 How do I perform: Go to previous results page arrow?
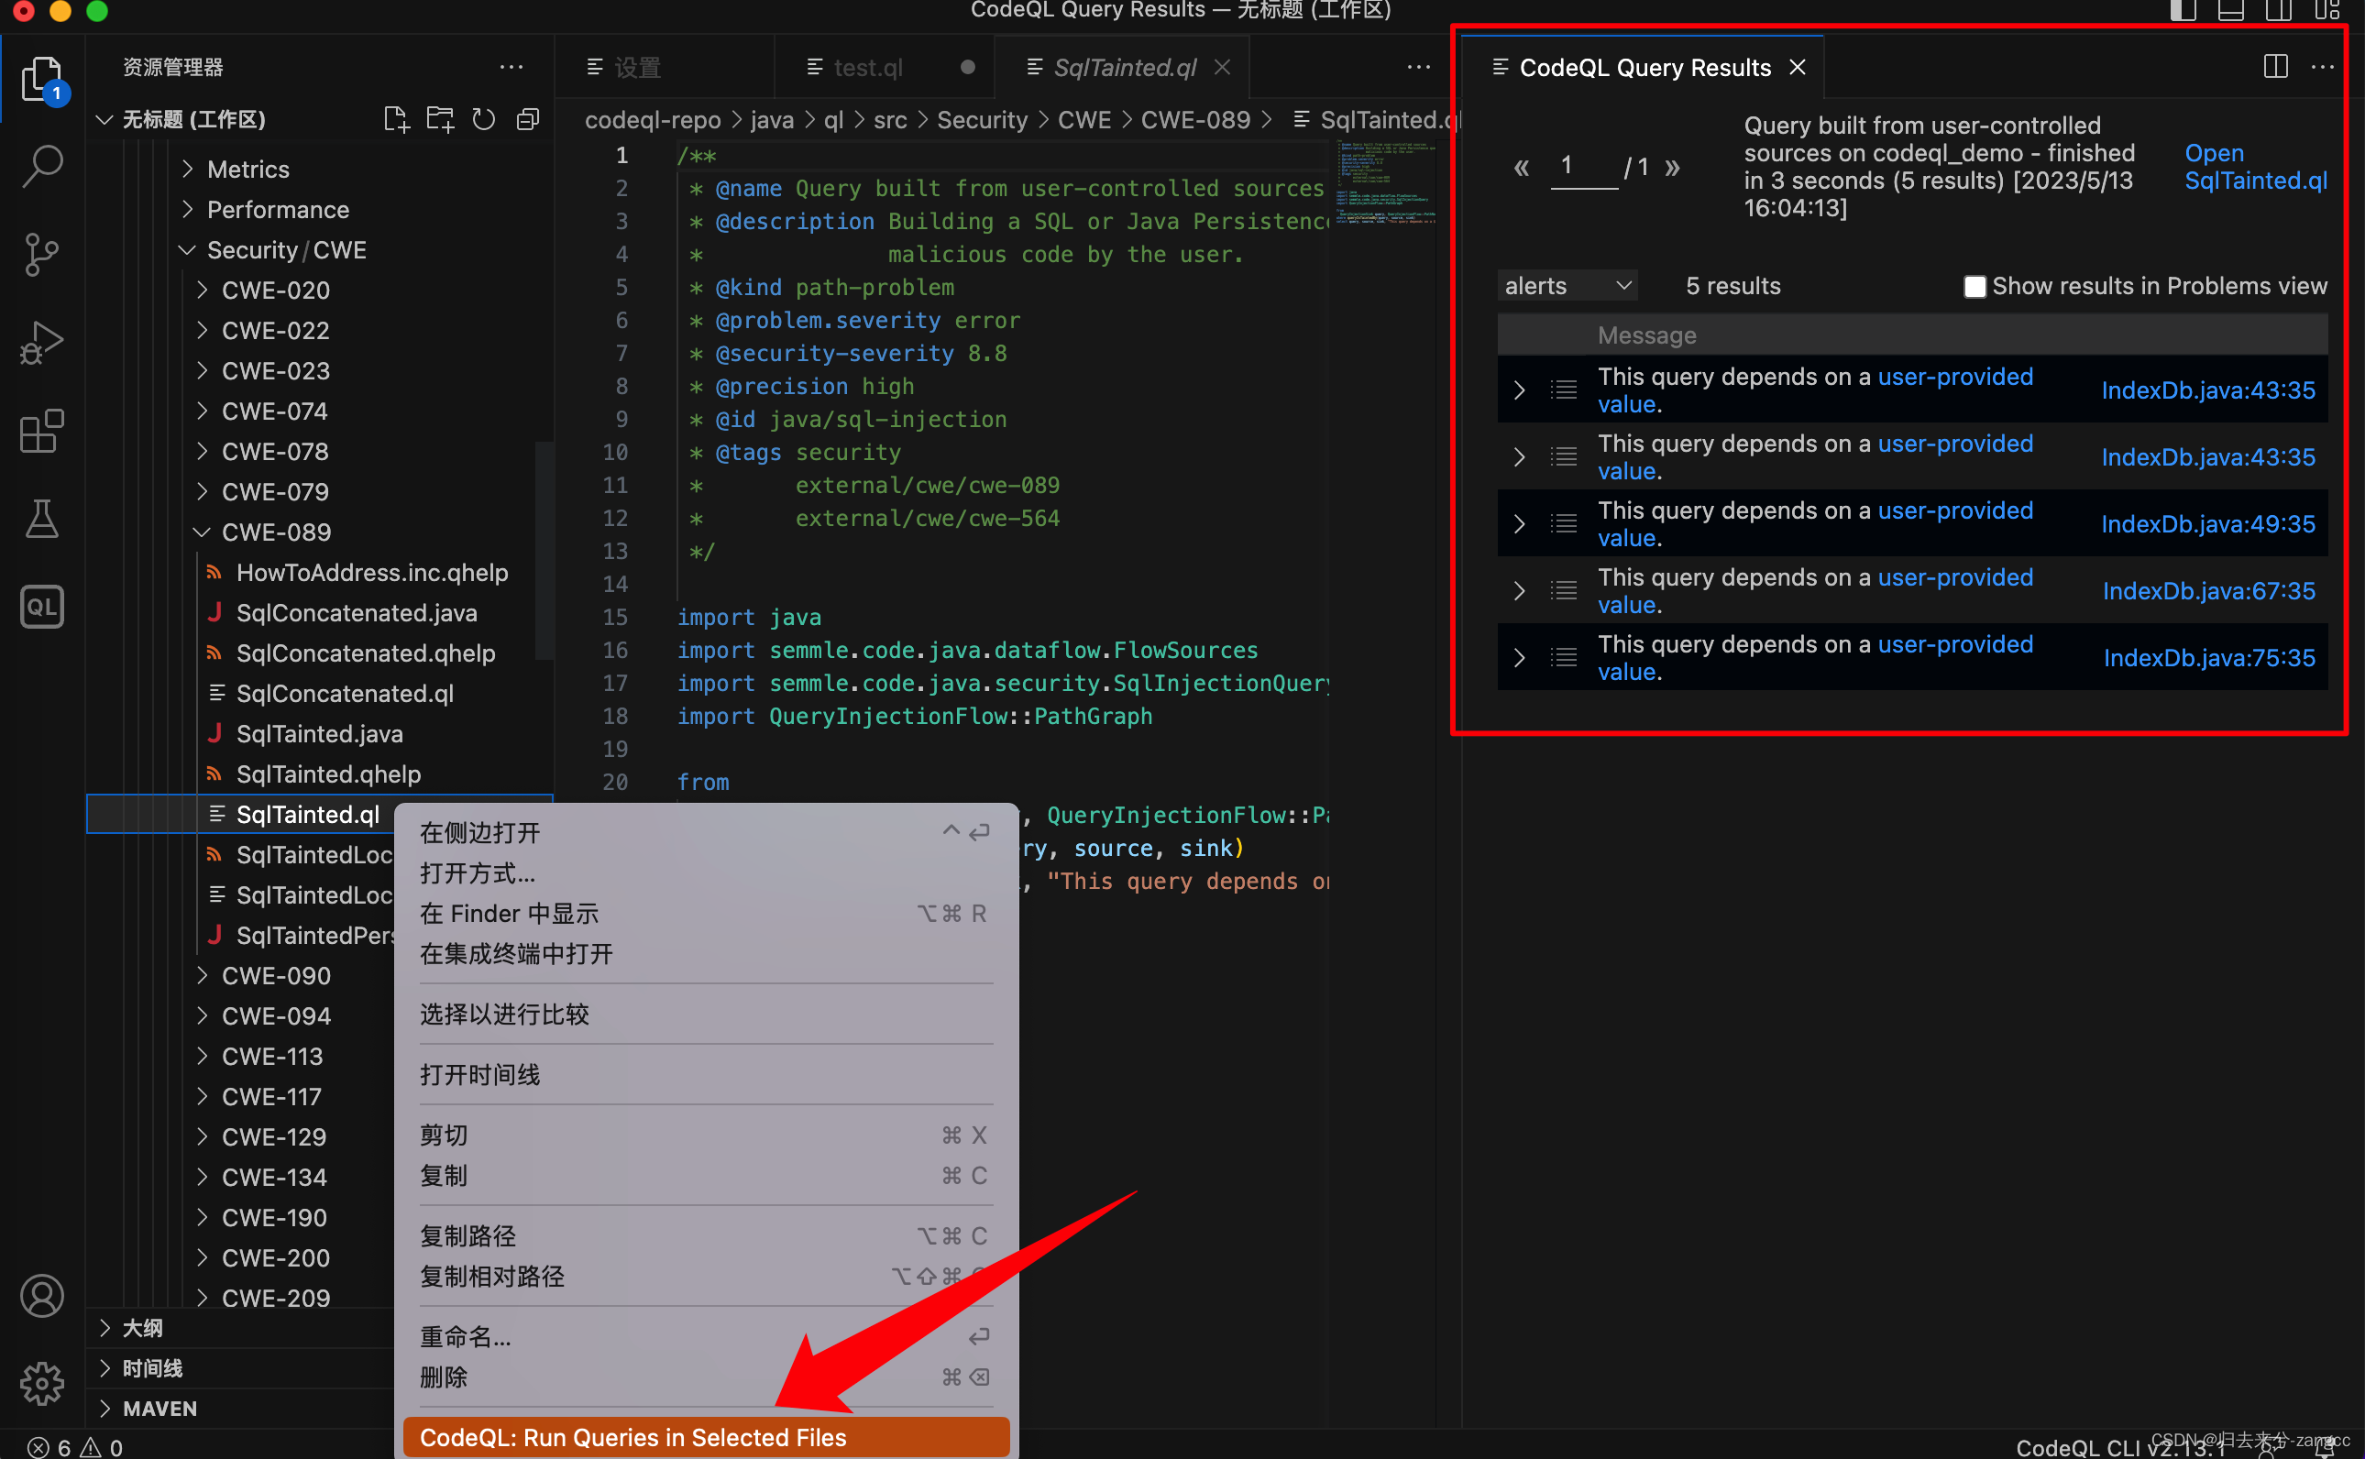pyautogui.click(x=1522, y=168)
